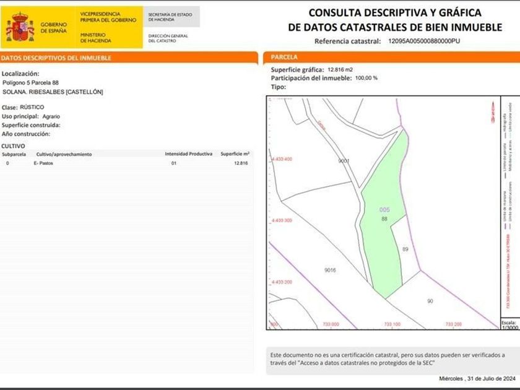Screen dimensions: 520x390
Task: Click the 4.433.300 coordinate label on map
Action: [282, 220]
